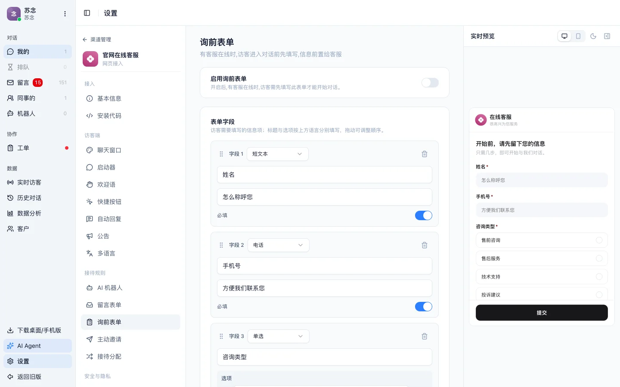Open 接待分配 settings
The image size is (620, 387).
130,356
